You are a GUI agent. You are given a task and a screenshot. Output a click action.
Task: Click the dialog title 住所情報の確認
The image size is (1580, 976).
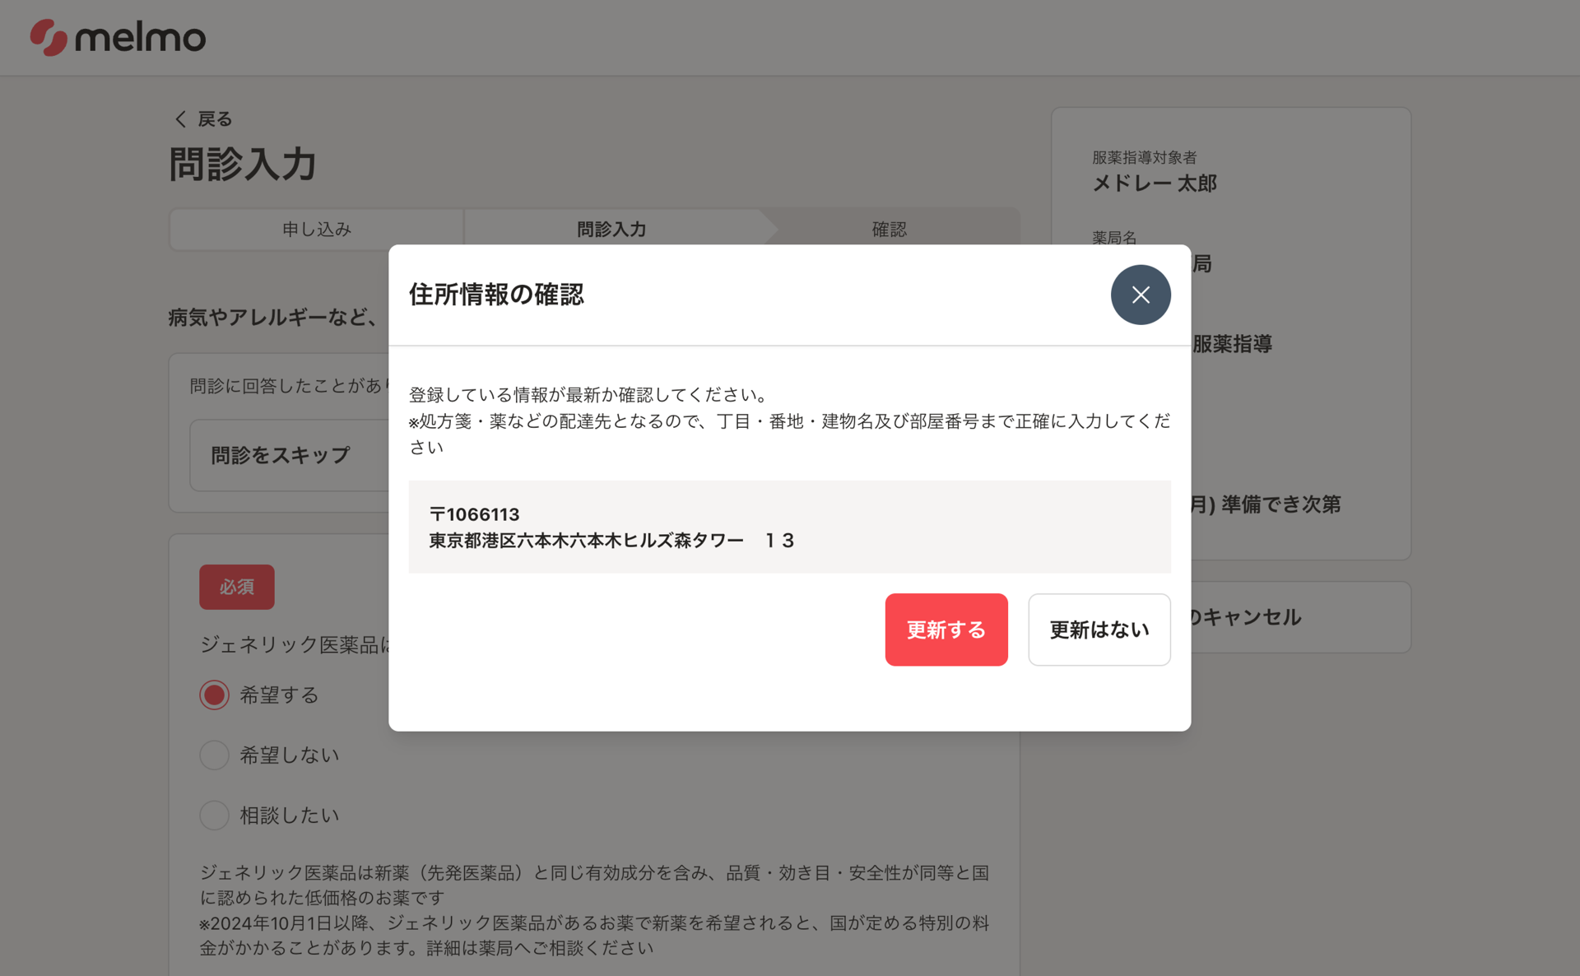tap(496, 295)
